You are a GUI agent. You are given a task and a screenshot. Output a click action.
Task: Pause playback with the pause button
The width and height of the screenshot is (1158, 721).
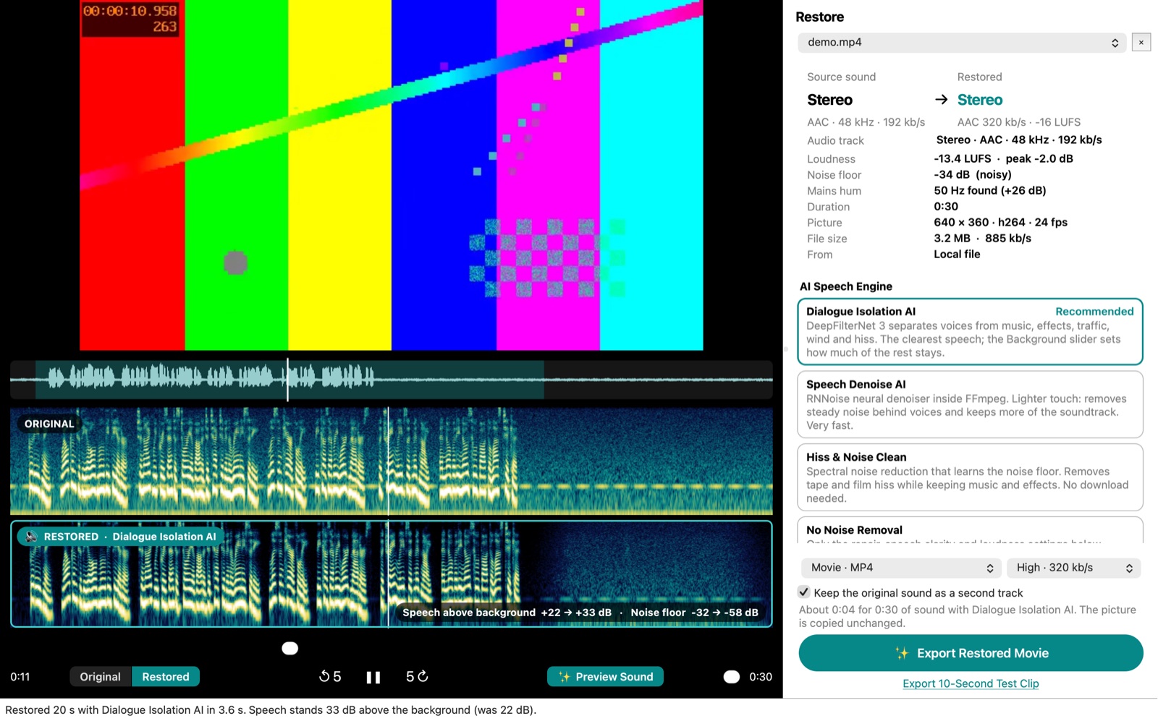(373, 677)
